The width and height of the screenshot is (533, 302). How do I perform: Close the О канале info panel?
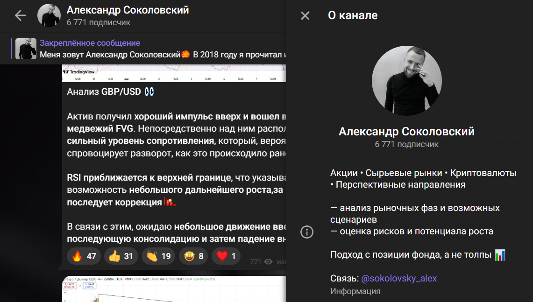pos(305,15)
